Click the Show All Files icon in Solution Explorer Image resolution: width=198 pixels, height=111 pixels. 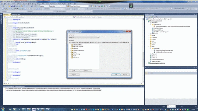[x=149, y=17]
